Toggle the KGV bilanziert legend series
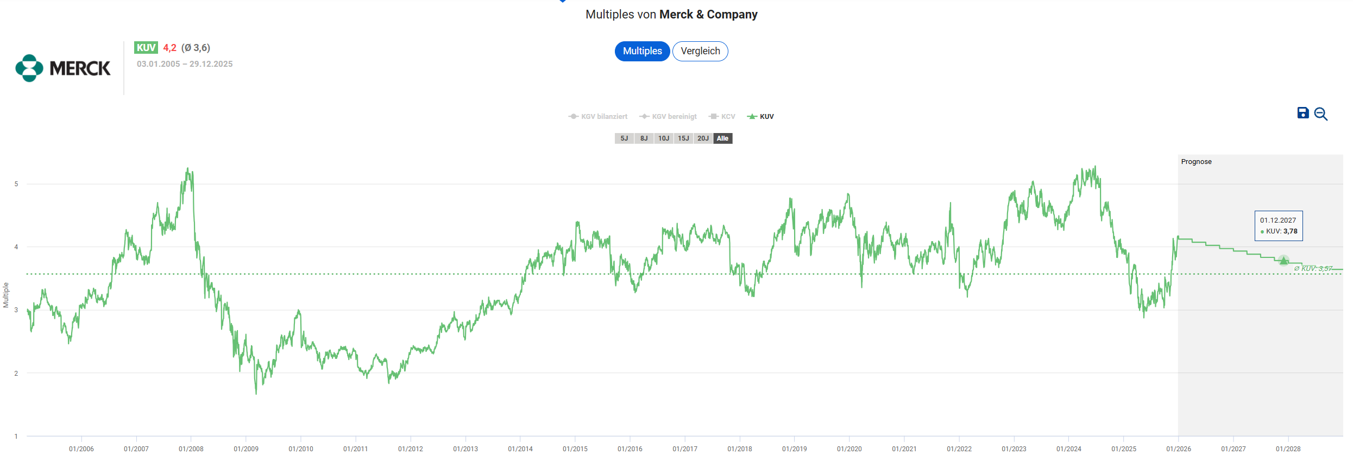The image size is (1353, 461). pos(598,117)
